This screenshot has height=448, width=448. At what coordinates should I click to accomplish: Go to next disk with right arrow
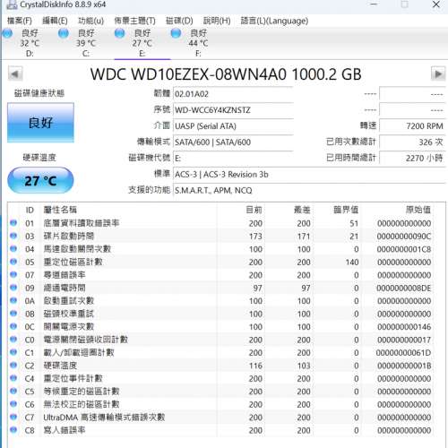[x=438, y=73]
